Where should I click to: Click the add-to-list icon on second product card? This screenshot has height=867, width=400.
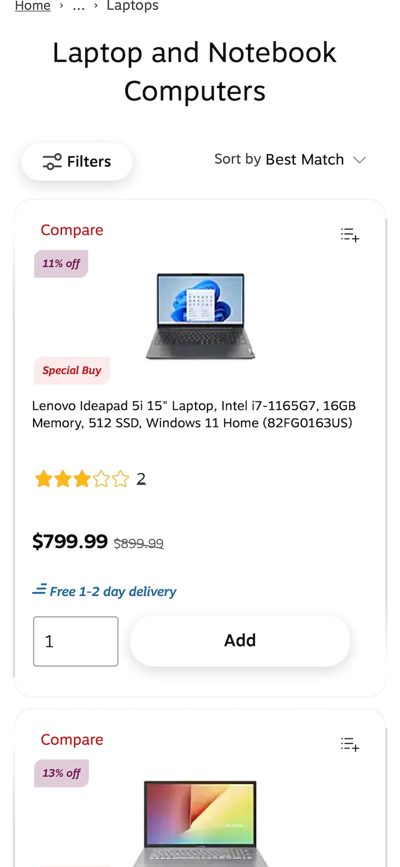(x=350, y=744)
